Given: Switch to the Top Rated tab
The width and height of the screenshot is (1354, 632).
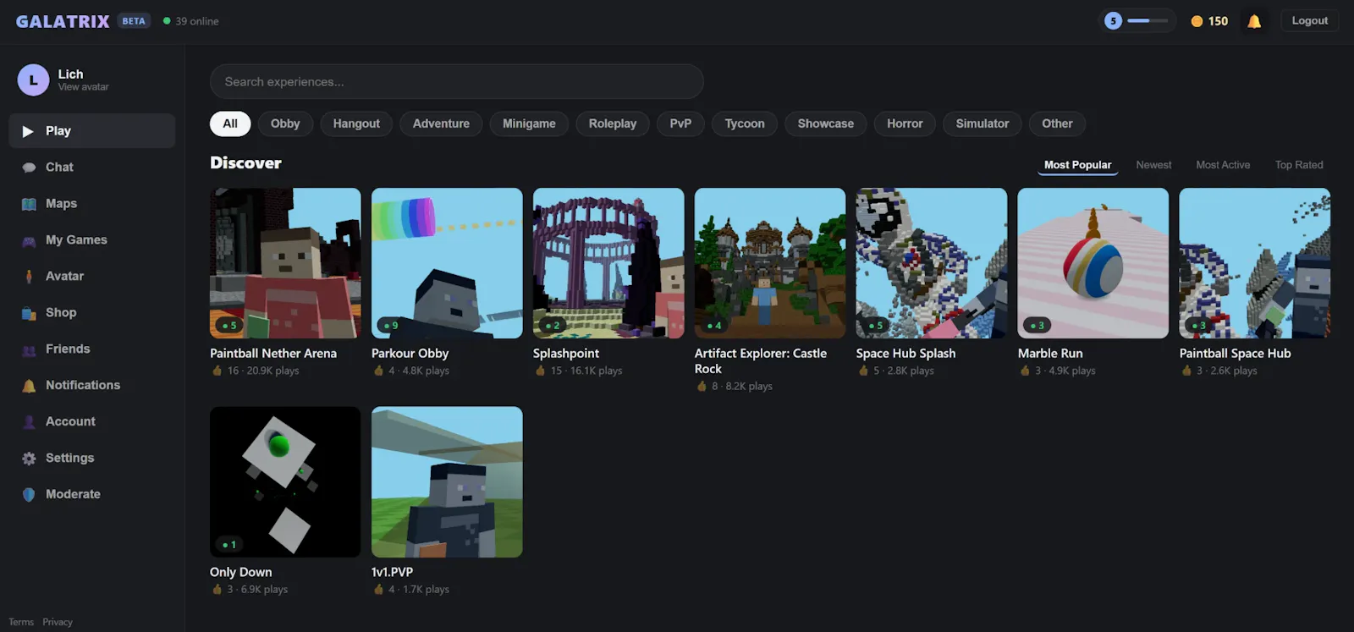Looking at the screenshot, I should pyautogui.click(x=1299, y=165).
